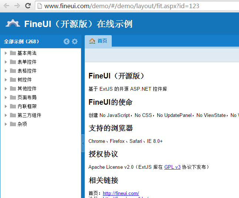Click the browser back arrow
This screenshot has height=198, width=239.
[6, 6]
